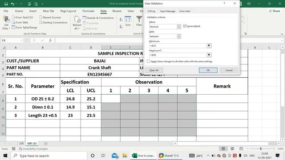Click the Windows Start button
The height and width of the screenshot is (160, 285).
tap(5, 156)
